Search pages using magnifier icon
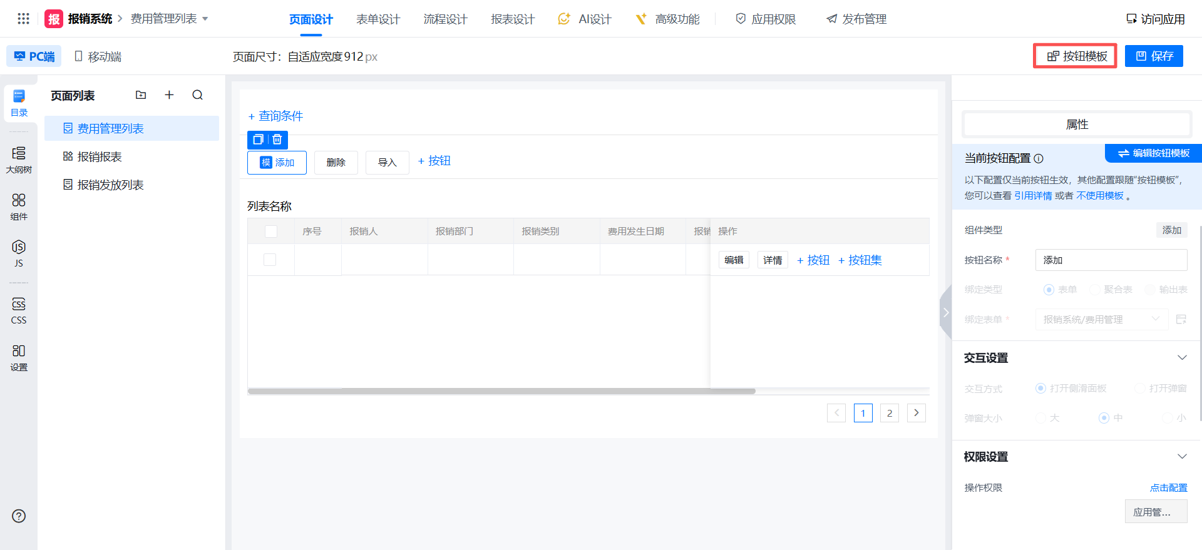1202x550 pixels. click(x=198, y=95)
